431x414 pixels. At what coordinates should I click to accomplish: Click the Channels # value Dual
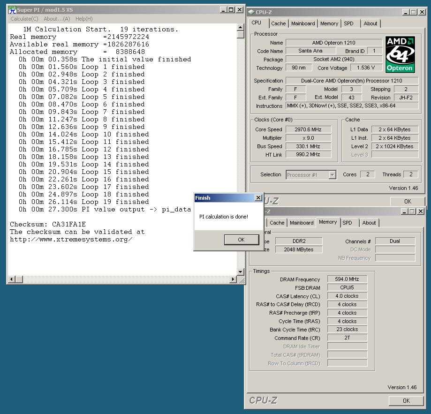[x=395, y=241]
